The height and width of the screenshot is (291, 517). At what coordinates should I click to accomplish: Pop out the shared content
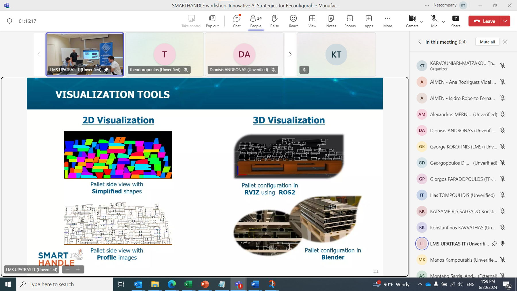pos(212,21)
